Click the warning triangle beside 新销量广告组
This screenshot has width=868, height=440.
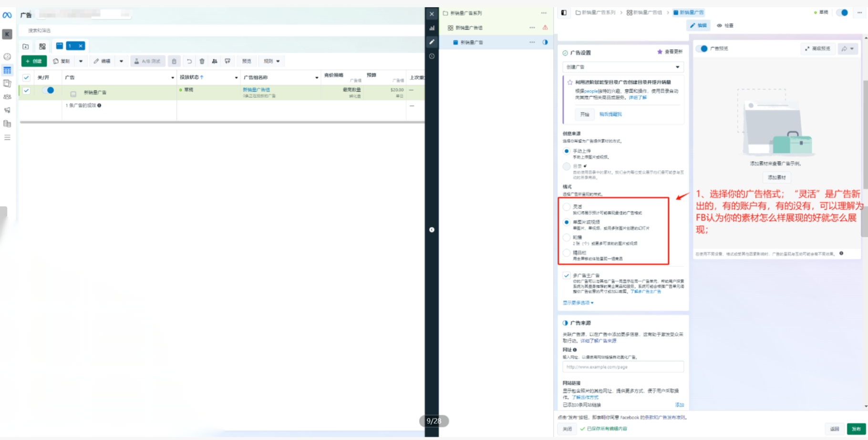[x=545, y=28]
